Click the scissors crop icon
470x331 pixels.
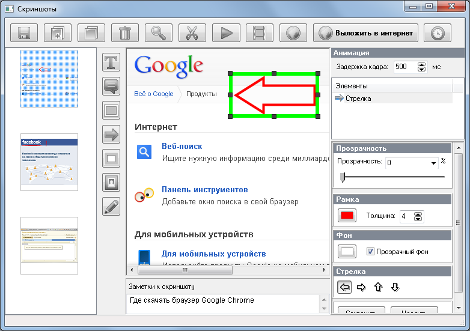[x=192, y=32]
